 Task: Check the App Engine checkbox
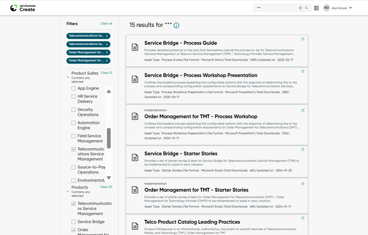[x=74, y=89]
